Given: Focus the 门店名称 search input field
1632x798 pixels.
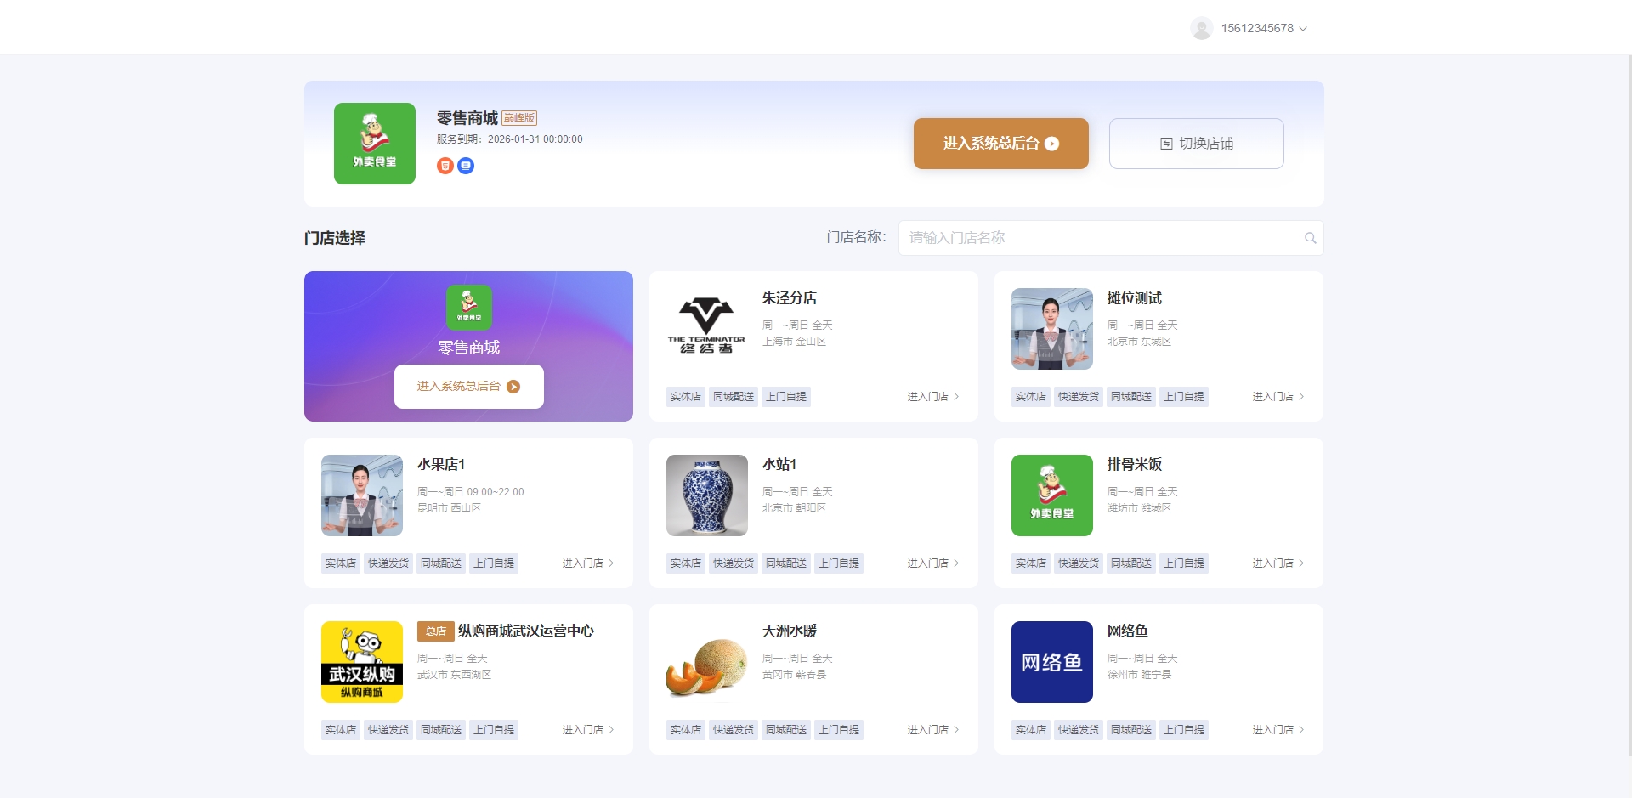Looking at the screenshot, I should pos(1101,238).
